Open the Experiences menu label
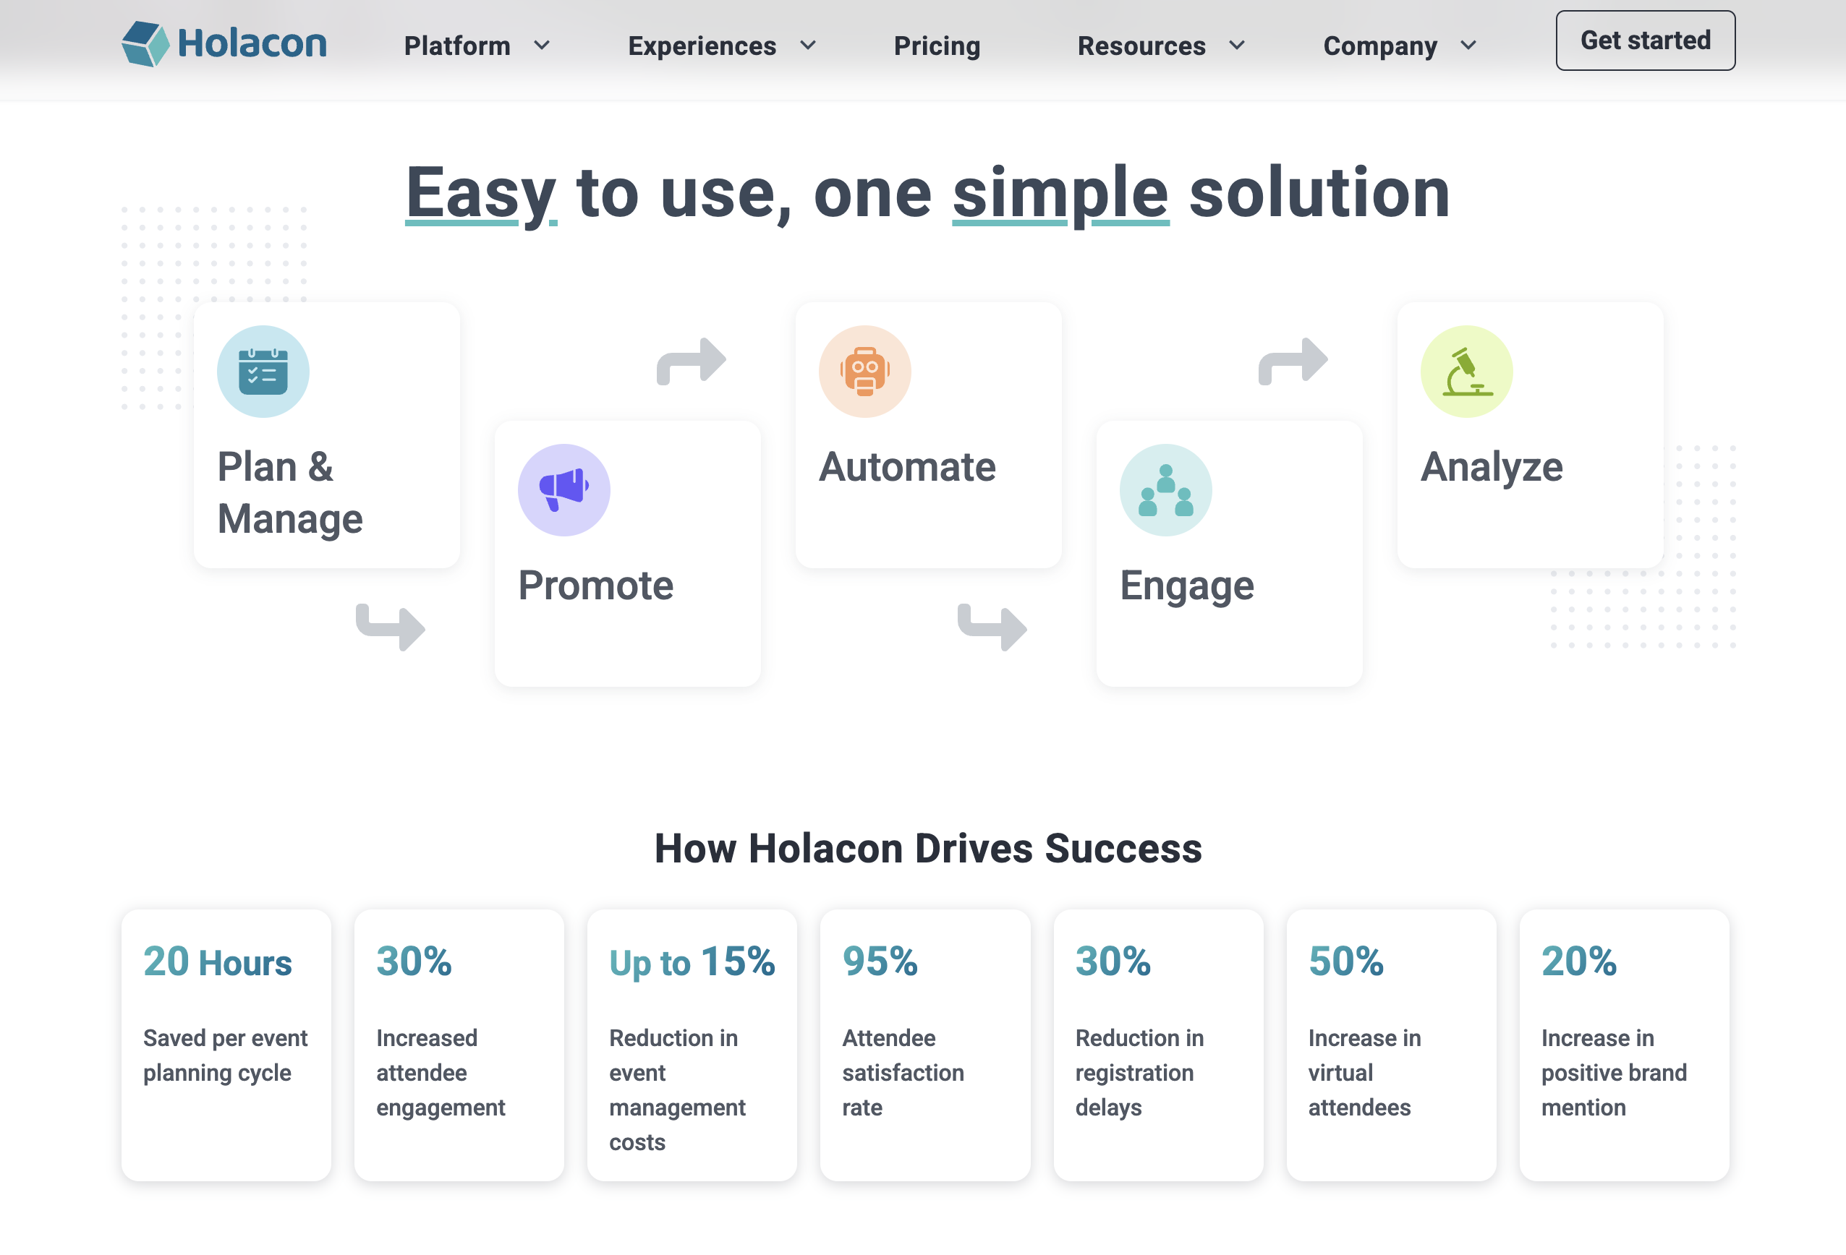The width and height of the screenshot is (1846, 1255). 702,46
